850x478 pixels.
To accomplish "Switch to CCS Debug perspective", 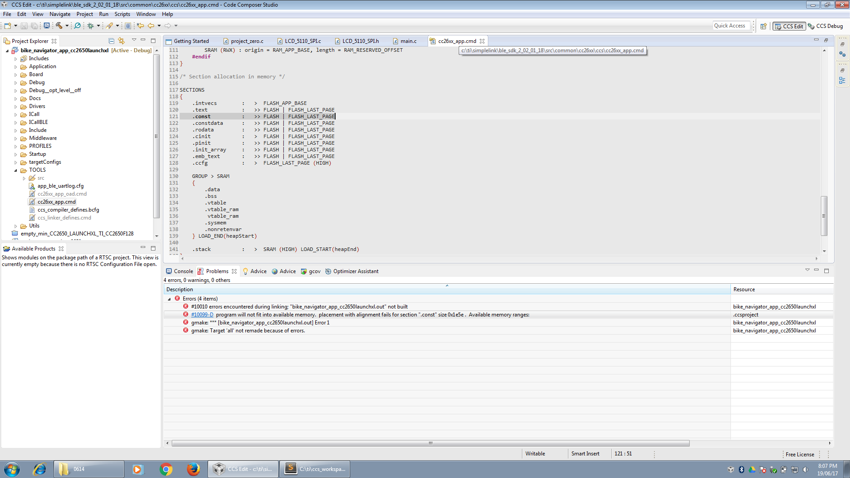I will [825, 26].
